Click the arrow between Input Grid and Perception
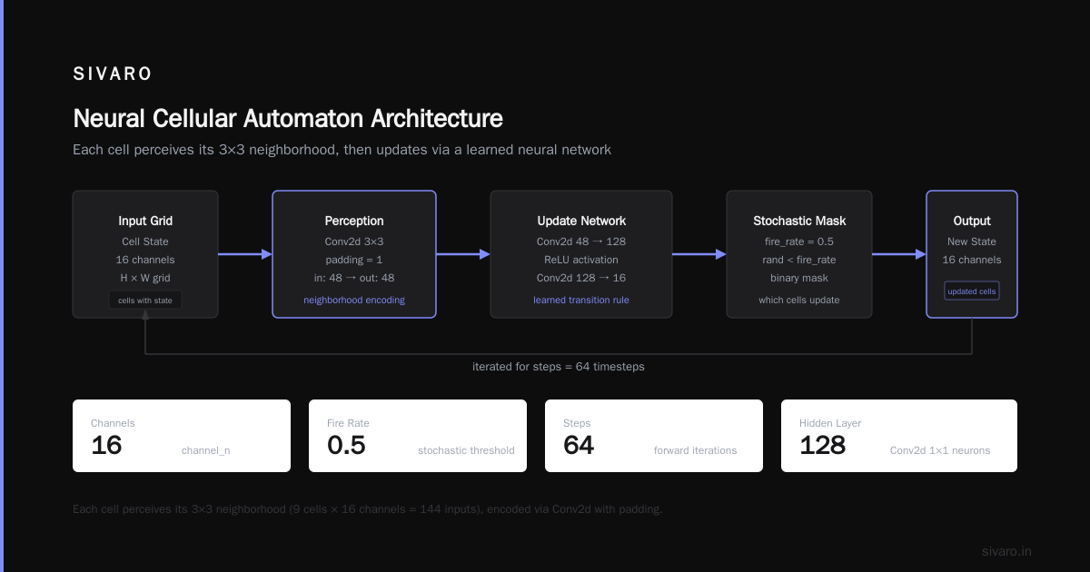Viewport: 1090px width, 572px height. [245, 254]
